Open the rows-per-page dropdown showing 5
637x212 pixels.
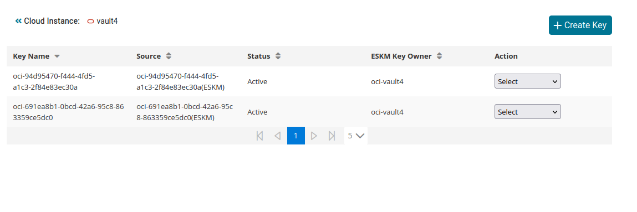pyautogui.click(x=356, y=136)
